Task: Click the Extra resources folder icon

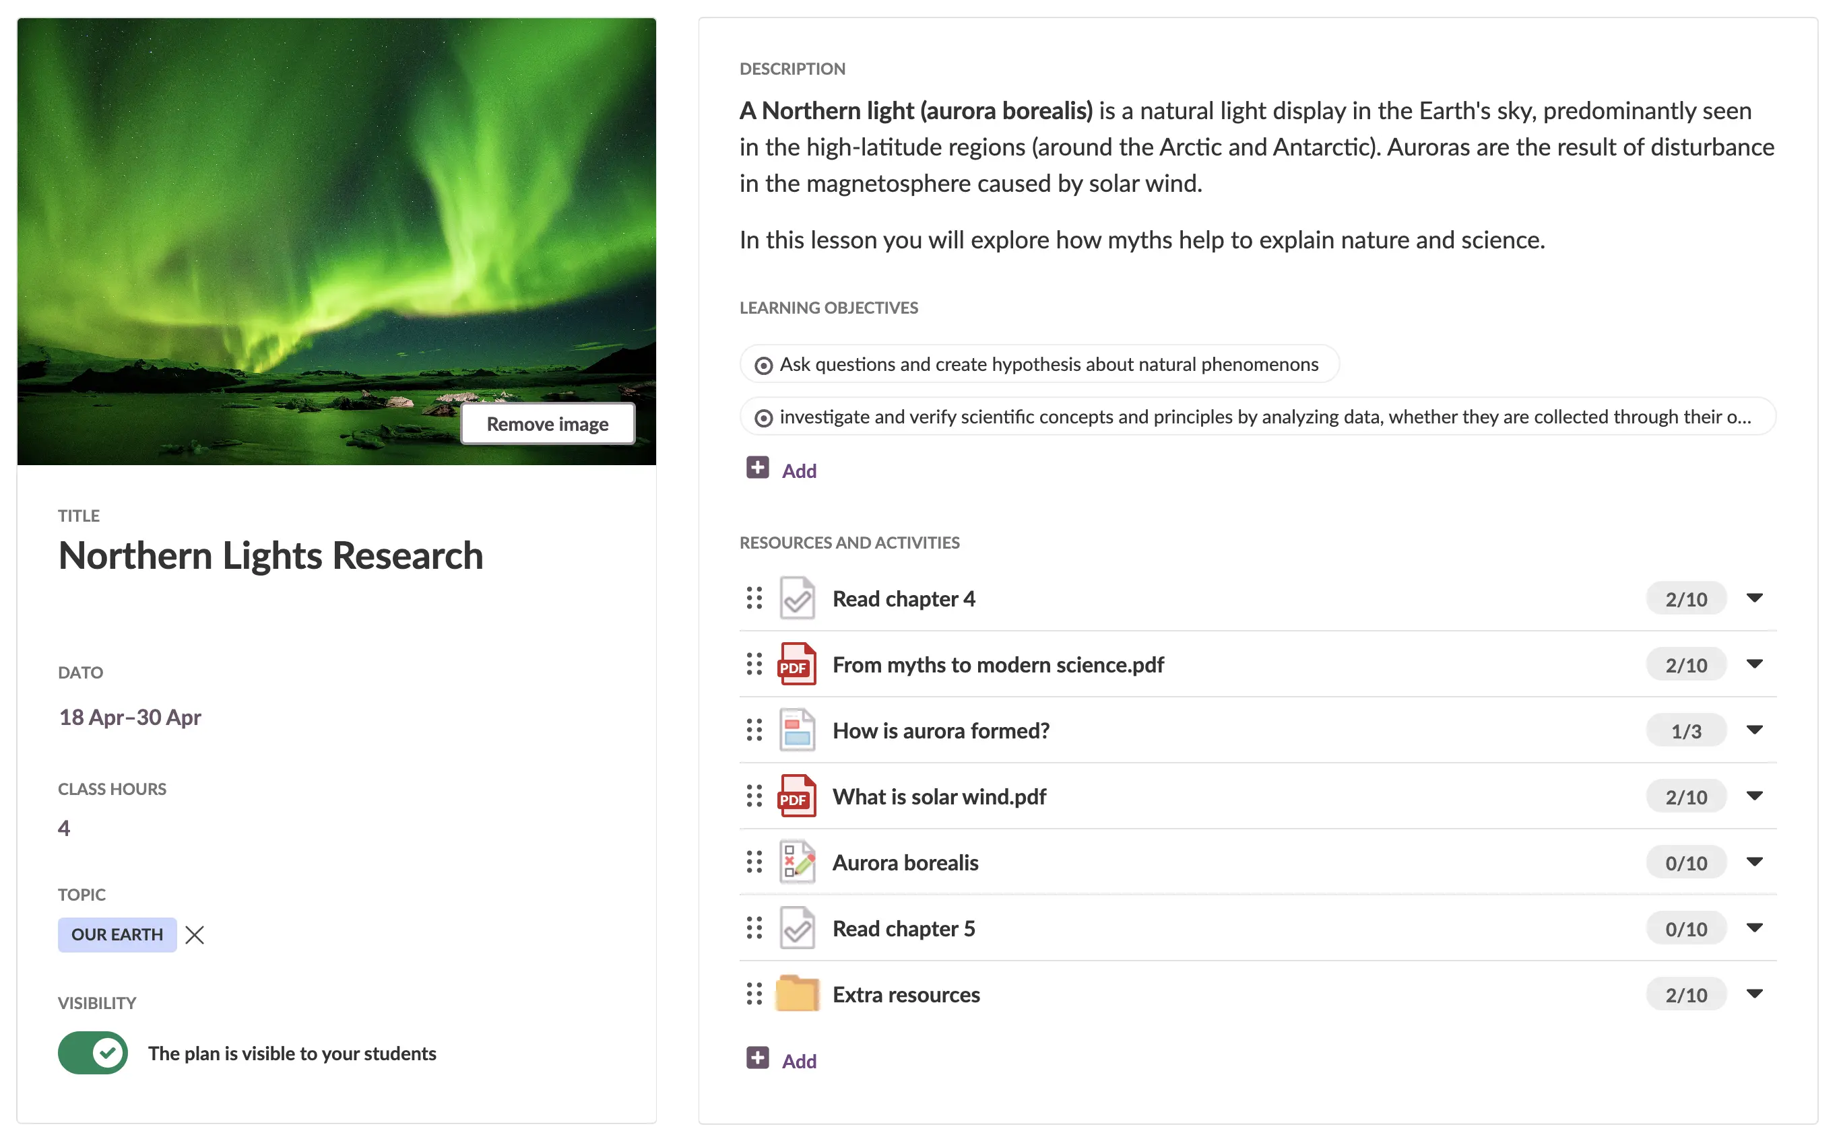Action: click(x=796, y=994)
